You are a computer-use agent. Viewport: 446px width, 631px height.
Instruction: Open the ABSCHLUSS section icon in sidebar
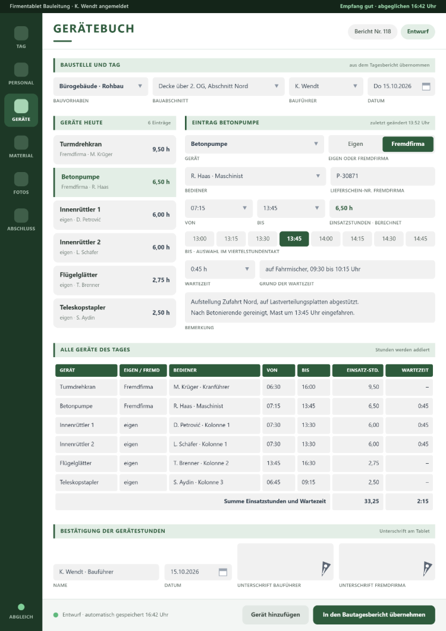tap(21, 215)
